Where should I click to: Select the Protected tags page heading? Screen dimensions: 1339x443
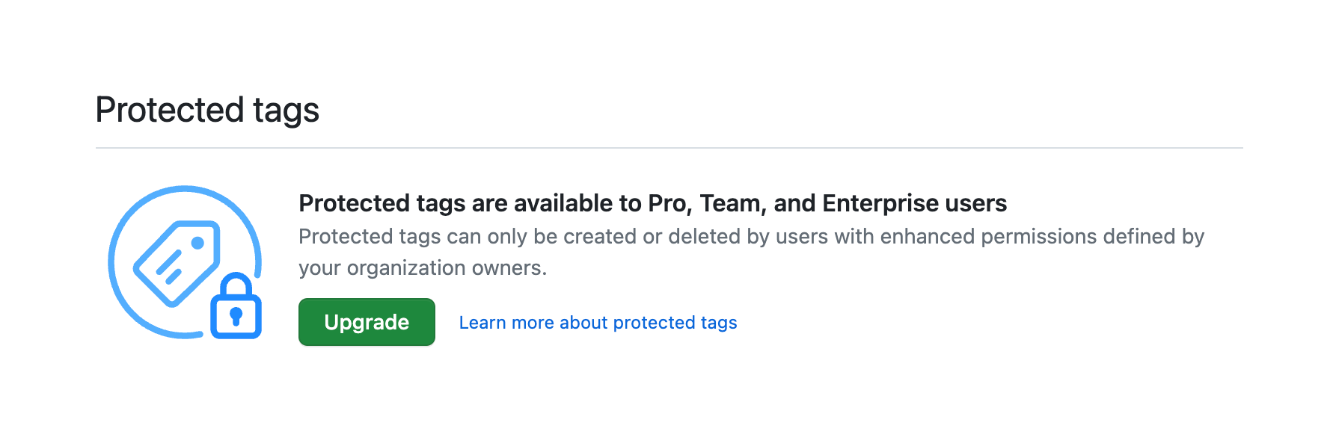tap(207, 110)
